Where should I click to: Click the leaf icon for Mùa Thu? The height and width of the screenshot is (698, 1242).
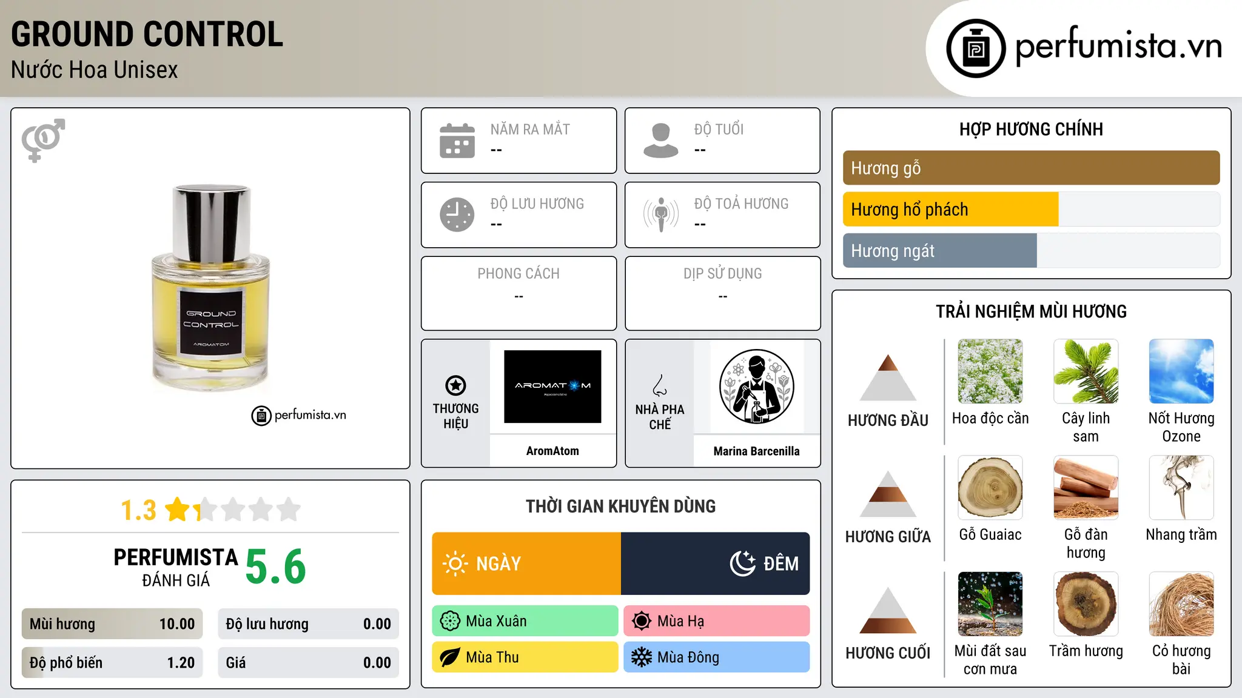click(x=450, y=657)
